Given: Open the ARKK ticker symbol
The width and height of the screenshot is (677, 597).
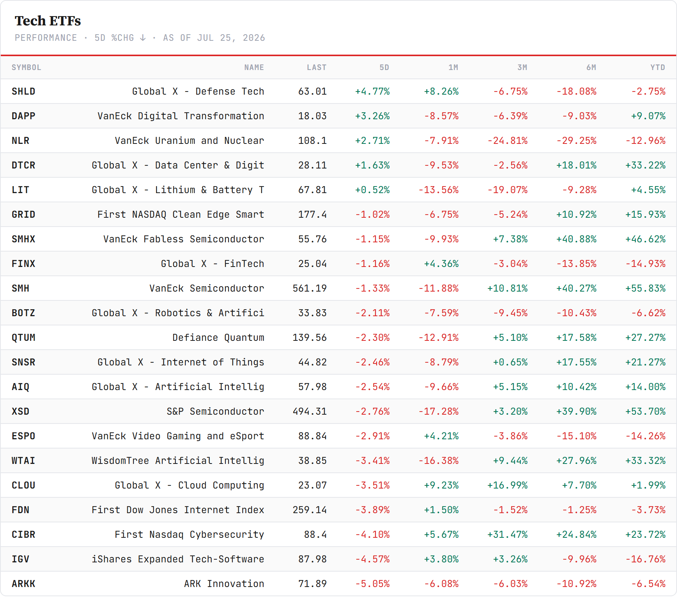Looking at the screenshot, I should click(x=23, y=584).
